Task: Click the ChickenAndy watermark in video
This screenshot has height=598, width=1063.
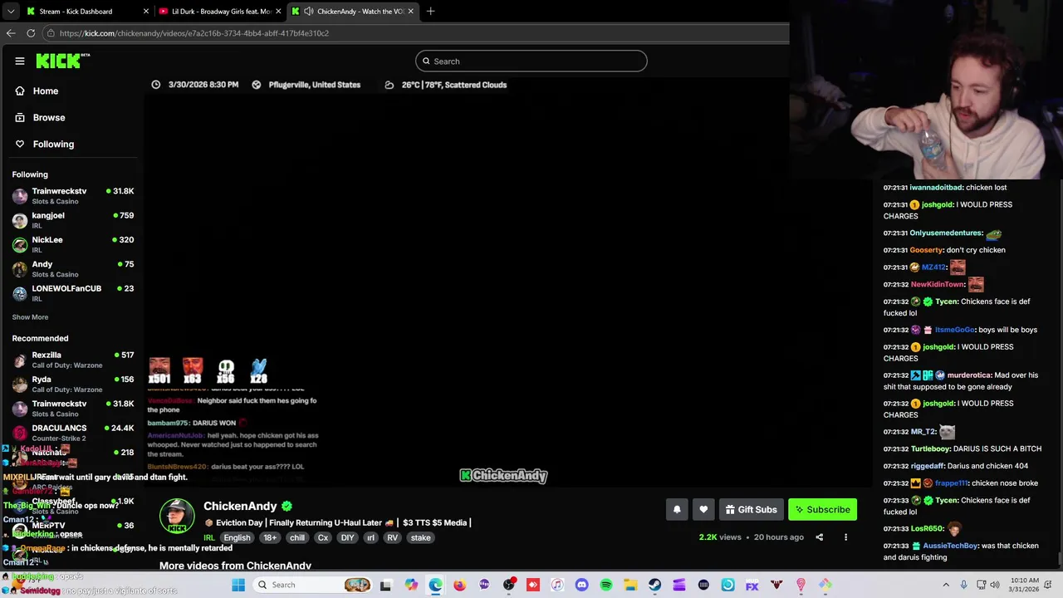Action: point(503,476)
